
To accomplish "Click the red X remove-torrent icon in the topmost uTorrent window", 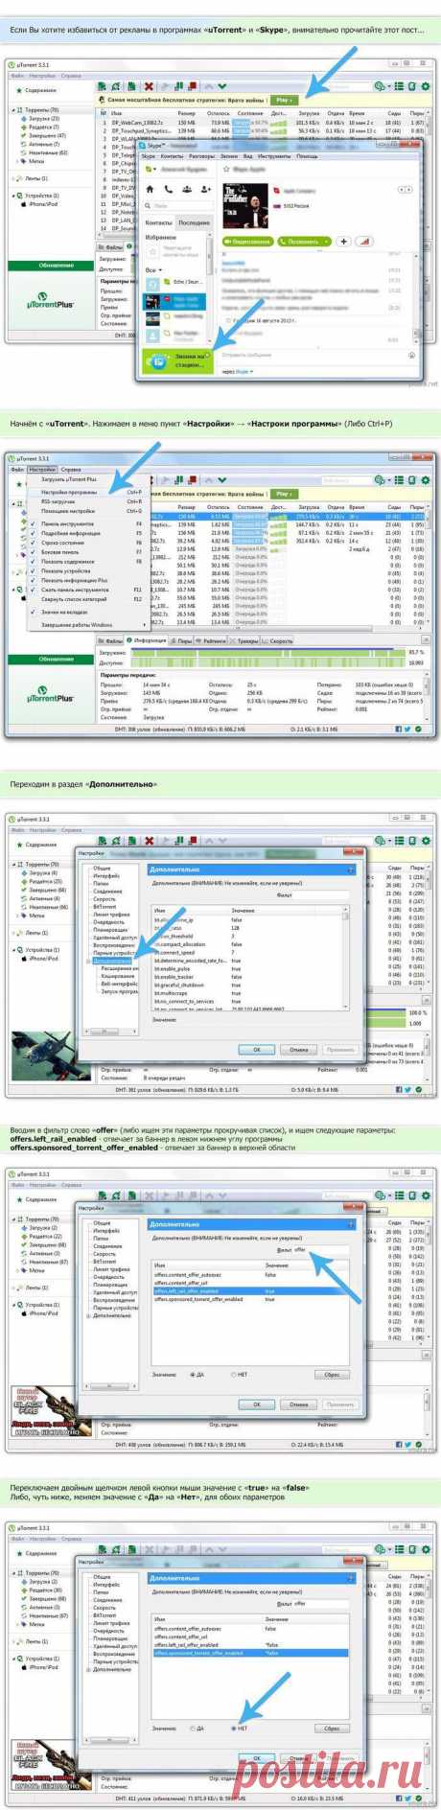I will click(149, 87).
